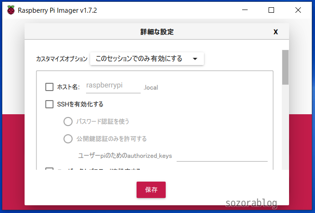Click the .local suffix text
315x213 pixels.
click(x=151, y=87)
